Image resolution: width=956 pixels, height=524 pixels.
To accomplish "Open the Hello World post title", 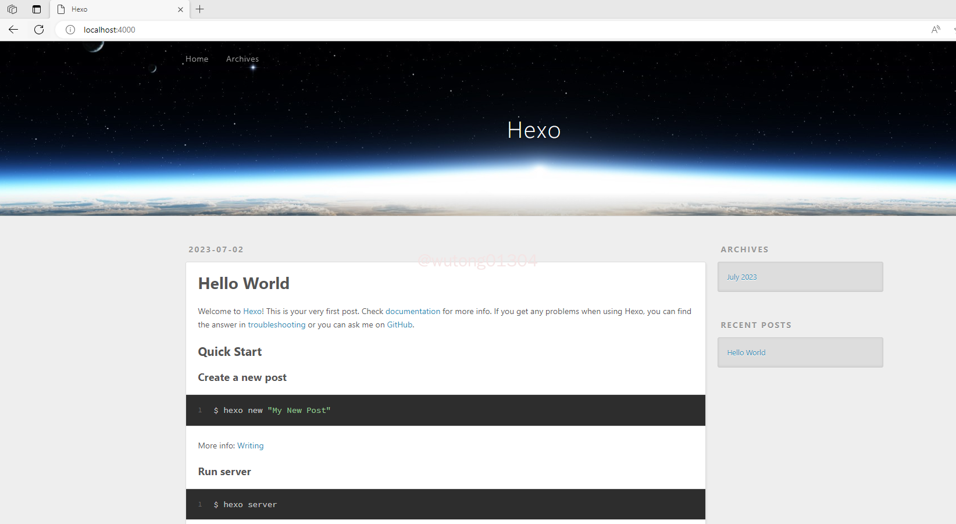I will click(x=244, y=283).
